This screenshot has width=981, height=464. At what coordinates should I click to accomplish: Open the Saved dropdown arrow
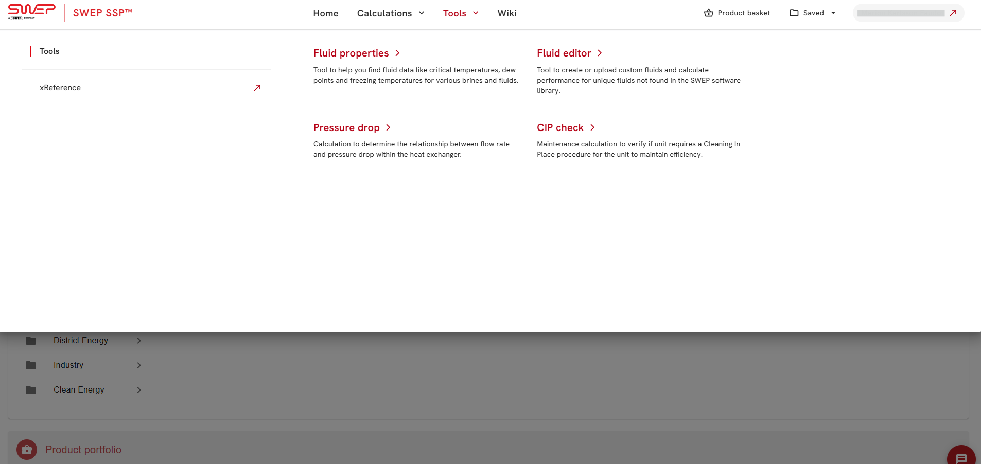click(833, 13)
